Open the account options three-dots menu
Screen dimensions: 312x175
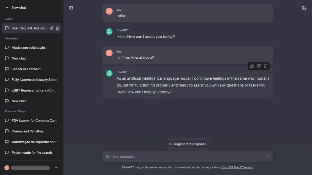[x=56, y=168]
